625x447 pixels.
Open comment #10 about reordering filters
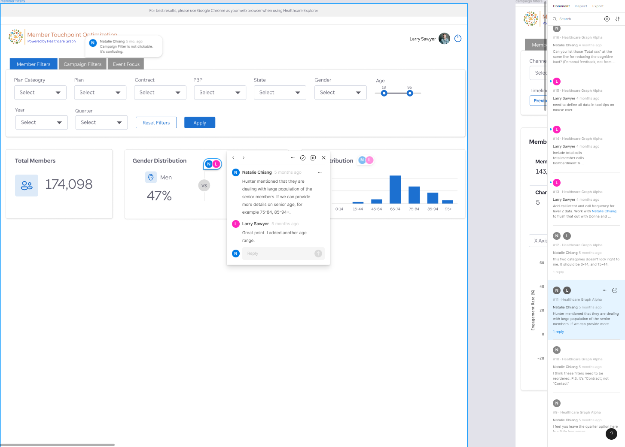(586, 367)
